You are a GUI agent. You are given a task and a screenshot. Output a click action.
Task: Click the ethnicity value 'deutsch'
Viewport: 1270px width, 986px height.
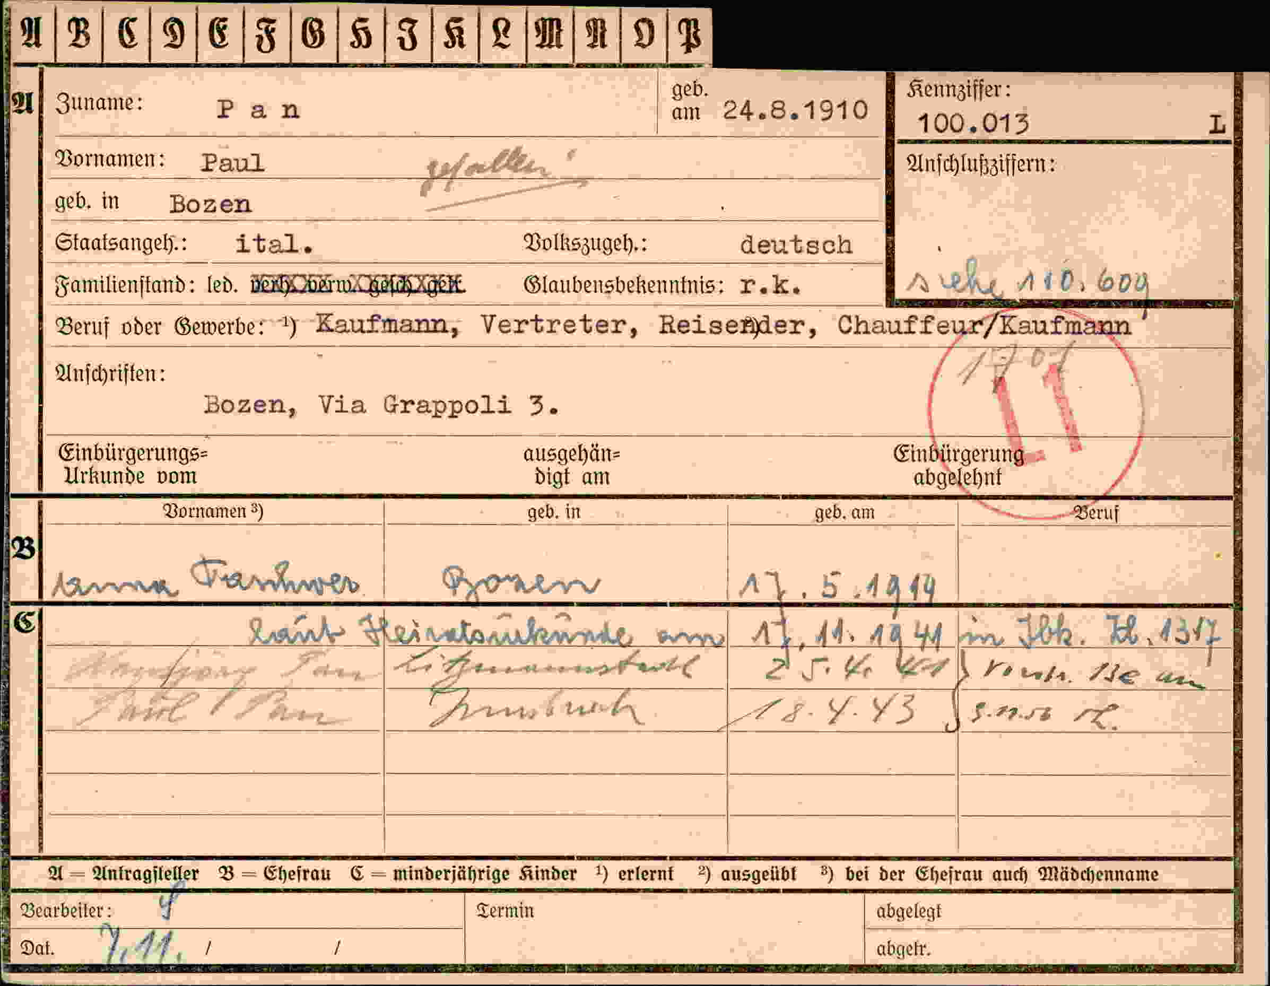[796, 245]
